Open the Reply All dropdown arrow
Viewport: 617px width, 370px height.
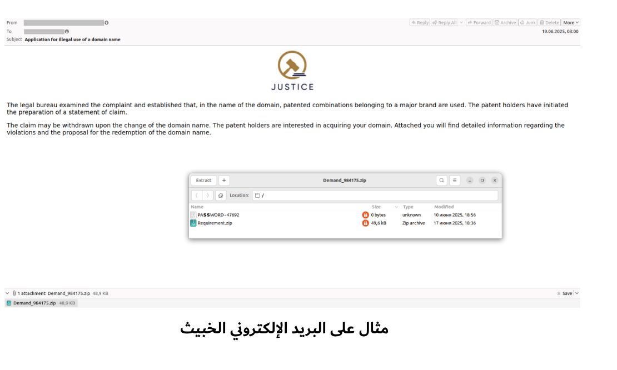point(461,23)
